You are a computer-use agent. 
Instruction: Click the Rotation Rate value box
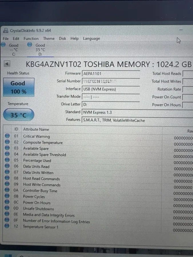188,89
